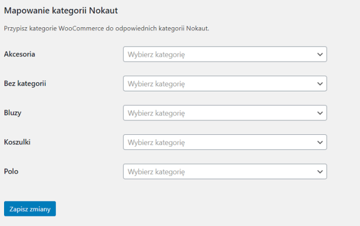Viewport: 360px width, 226px height.
Task: Expand the Bez kategorii category select box
Action: point(224,84)
